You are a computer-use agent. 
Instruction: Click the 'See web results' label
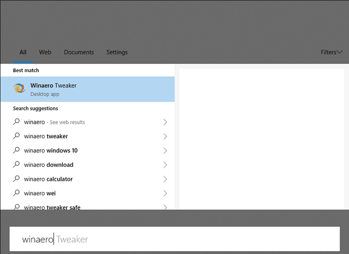[x=67, y=122]
